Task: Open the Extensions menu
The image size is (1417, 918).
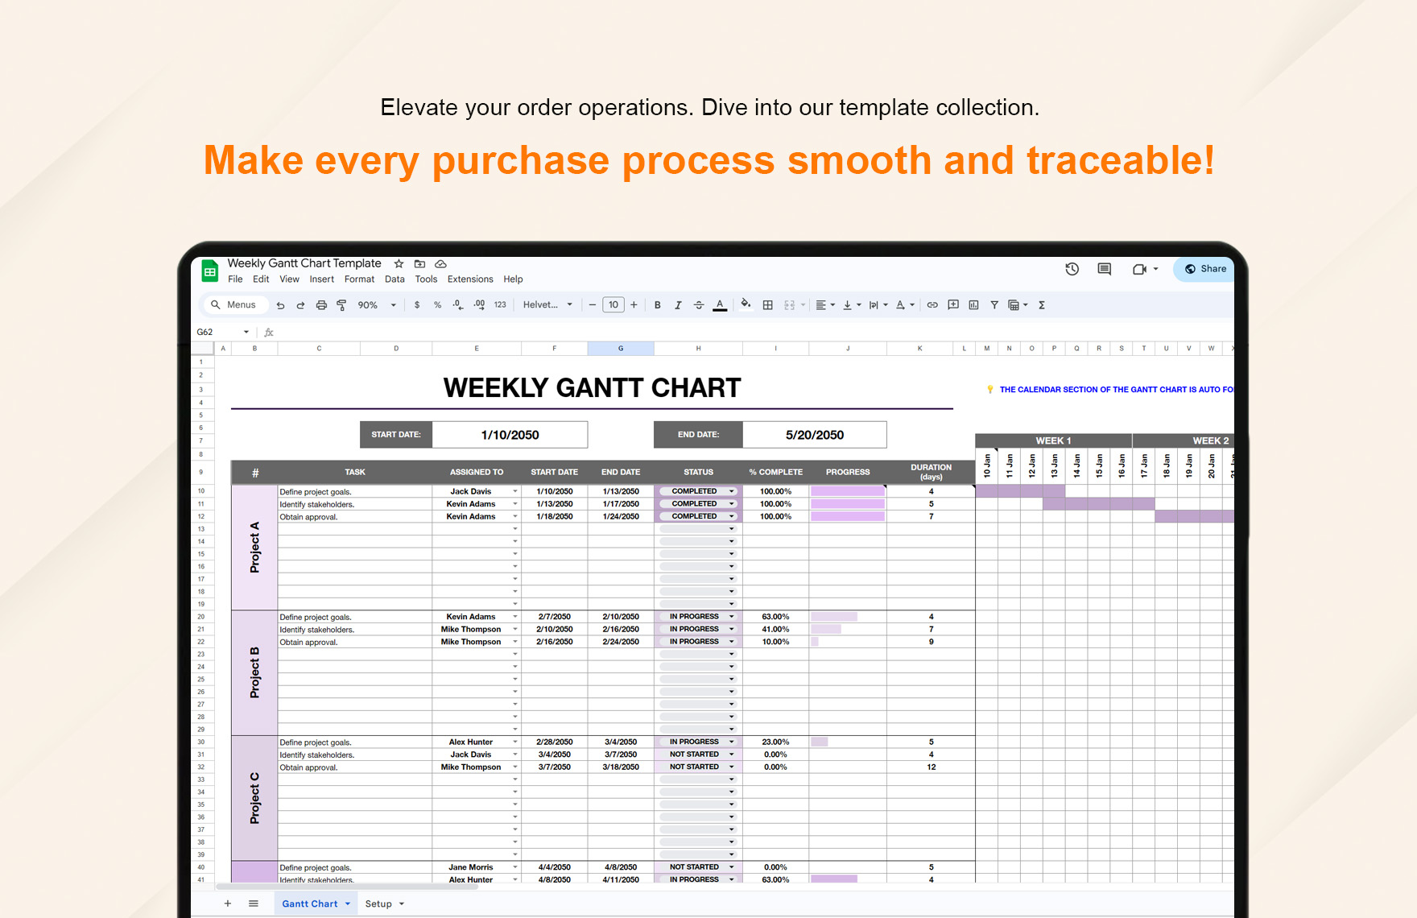Action: click(470, 279)
